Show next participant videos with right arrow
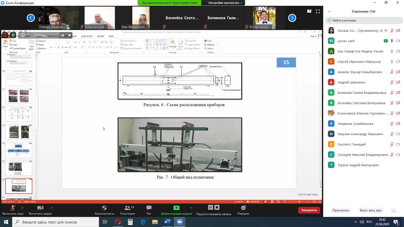This screenshot has height=227, width=404. pos(292,18)
